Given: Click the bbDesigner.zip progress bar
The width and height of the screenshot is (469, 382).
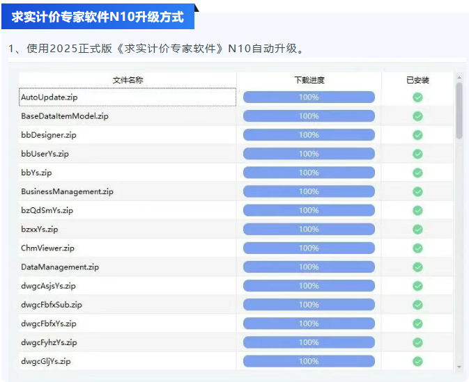Looking at the screenshot, I should [309, 135].
